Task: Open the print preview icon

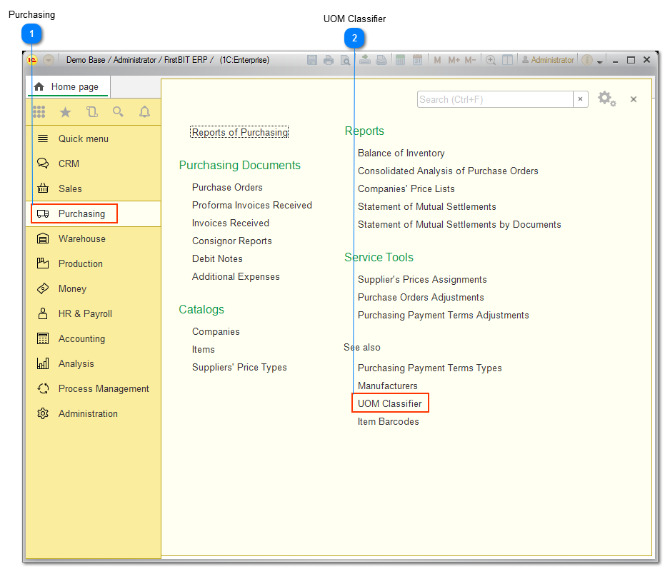Action: coord(344,60)
